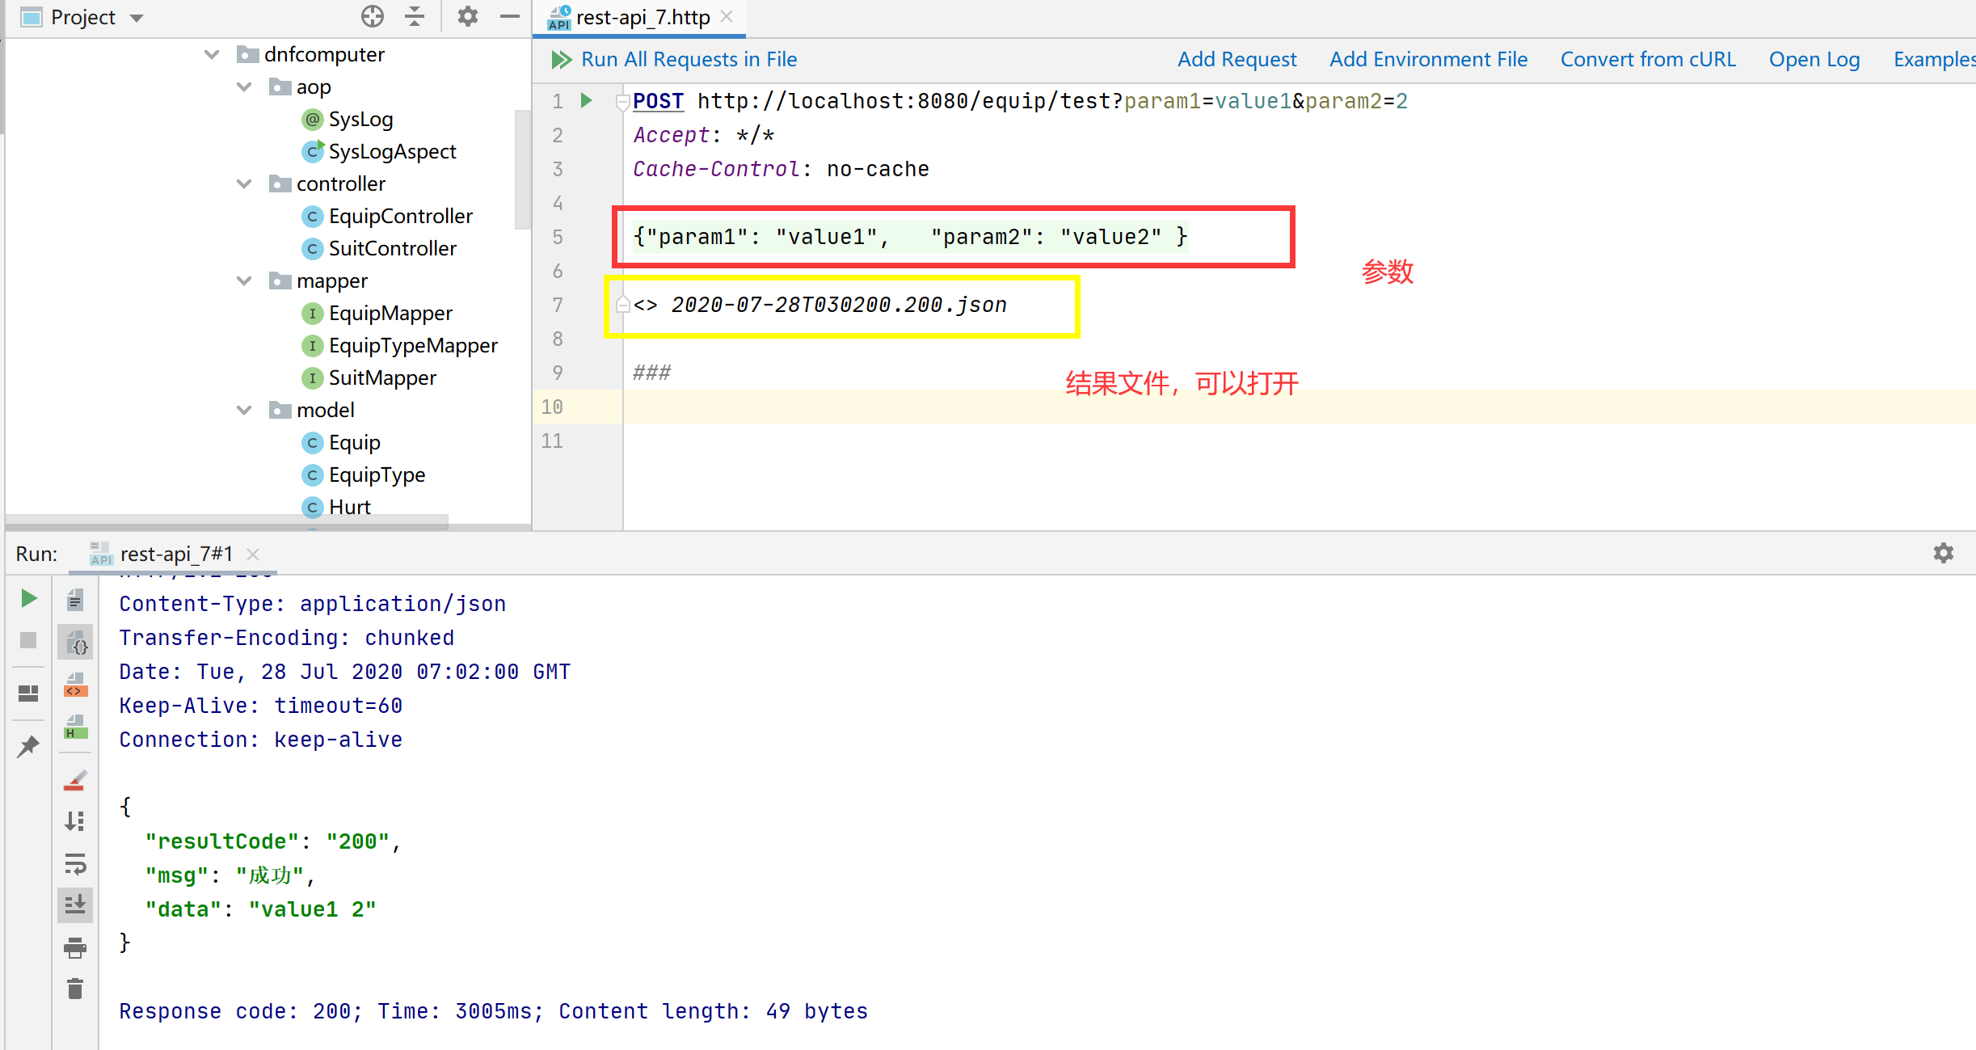Open the Project view dropdown

coord(137,18)
